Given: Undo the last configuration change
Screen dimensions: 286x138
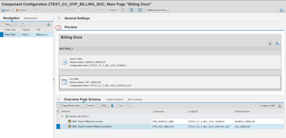Looking at the screenshot, I should point(87,10).
